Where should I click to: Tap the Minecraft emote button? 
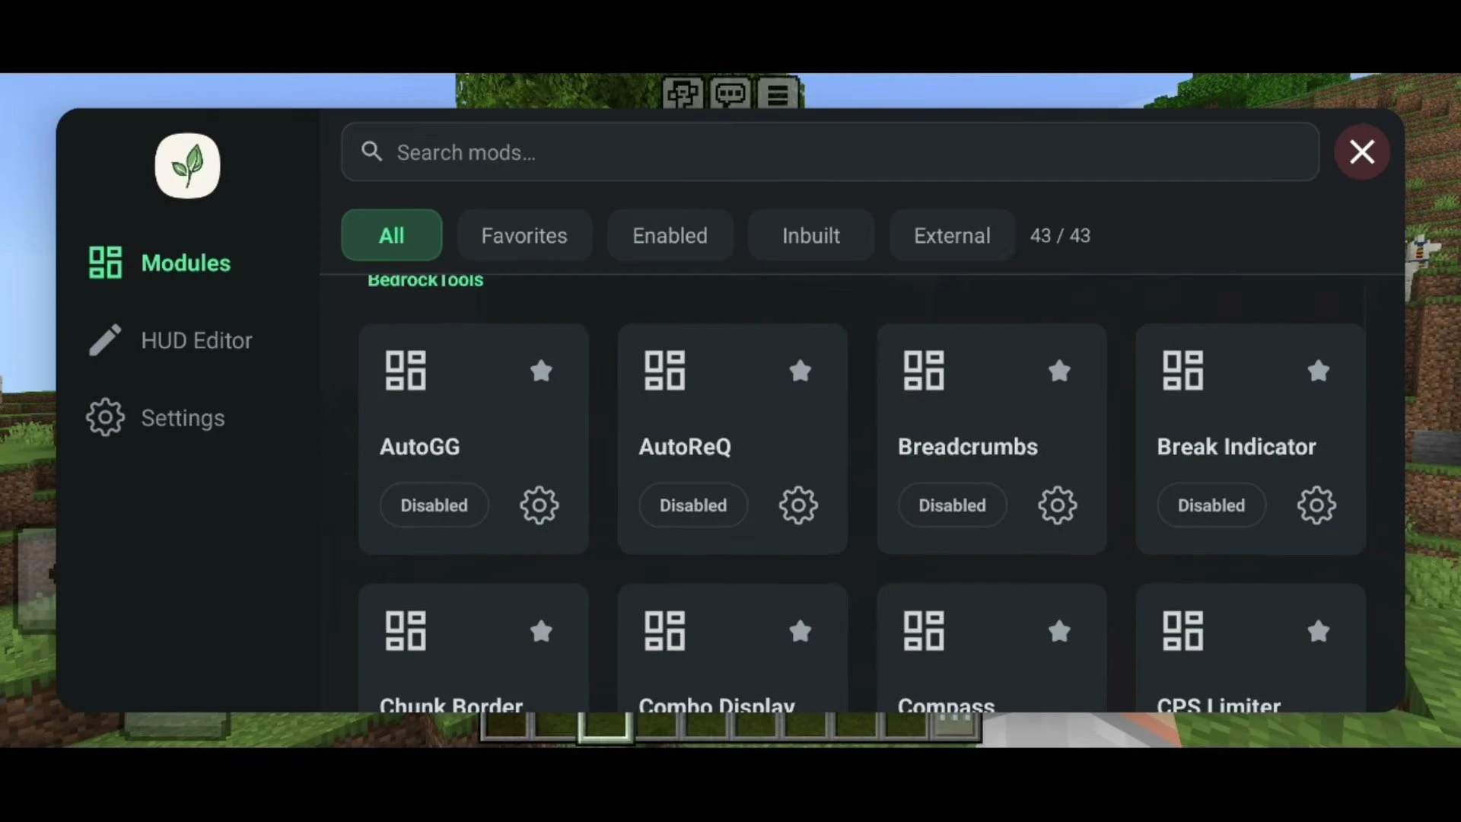coord(683,94)
